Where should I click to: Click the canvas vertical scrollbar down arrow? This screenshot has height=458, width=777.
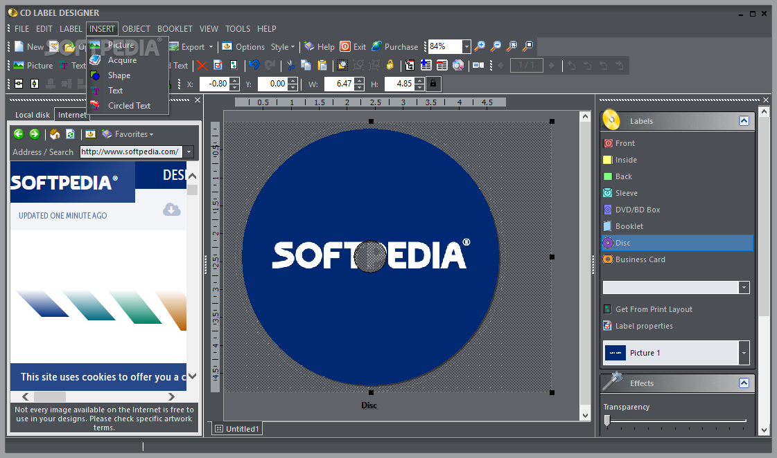click(585, 416)
